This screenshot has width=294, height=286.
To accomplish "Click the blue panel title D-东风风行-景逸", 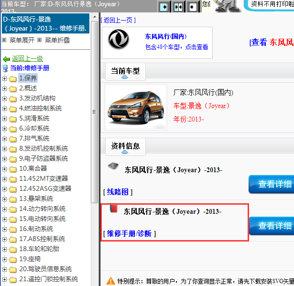I will click(x=45, y=24).
